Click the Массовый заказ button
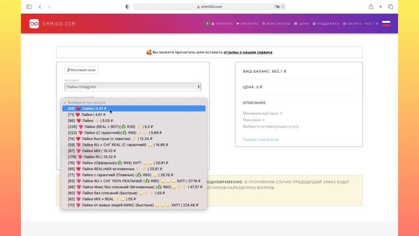 coord(81,70)
